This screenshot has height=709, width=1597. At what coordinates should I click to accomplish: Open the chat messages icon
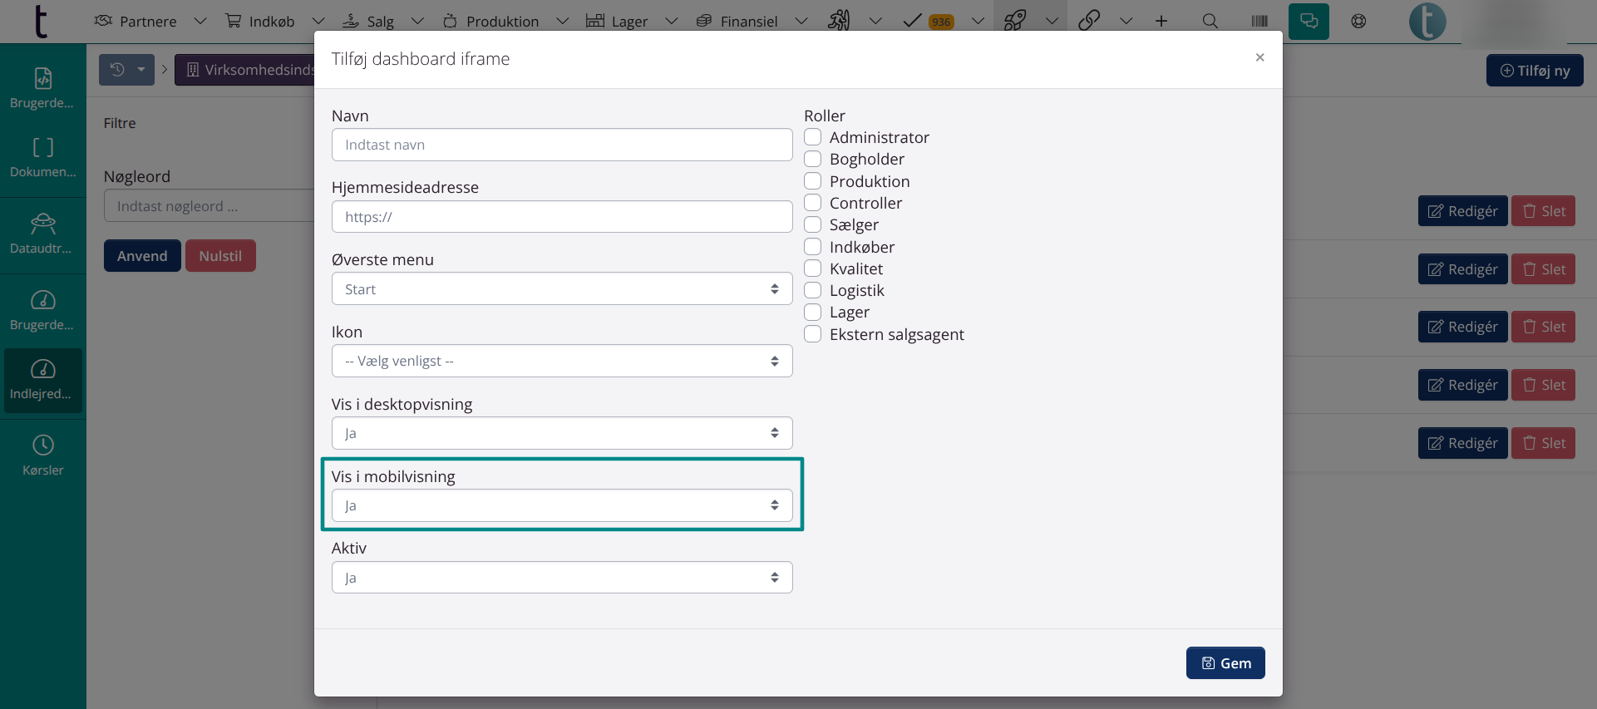[1309, 21]
